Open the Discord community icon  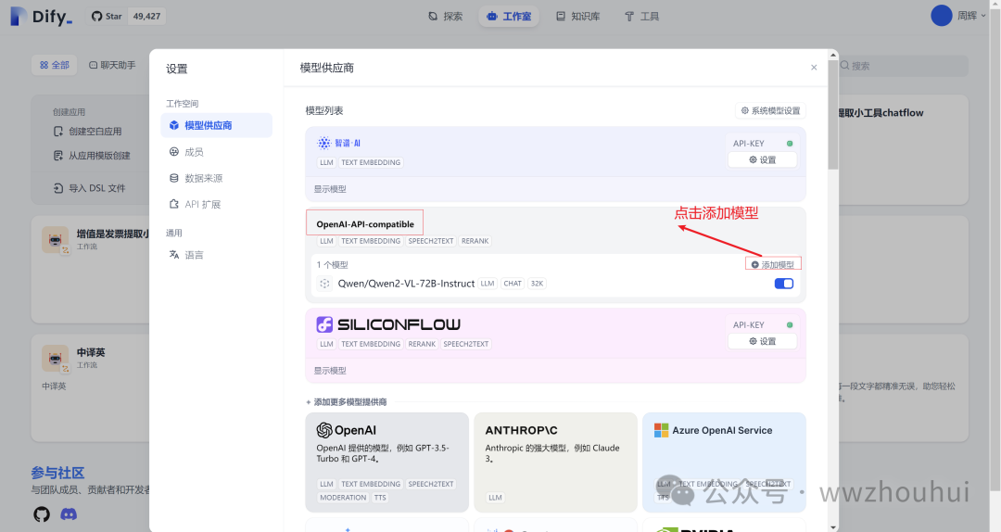pyautogui.click(x=69, y=513)
